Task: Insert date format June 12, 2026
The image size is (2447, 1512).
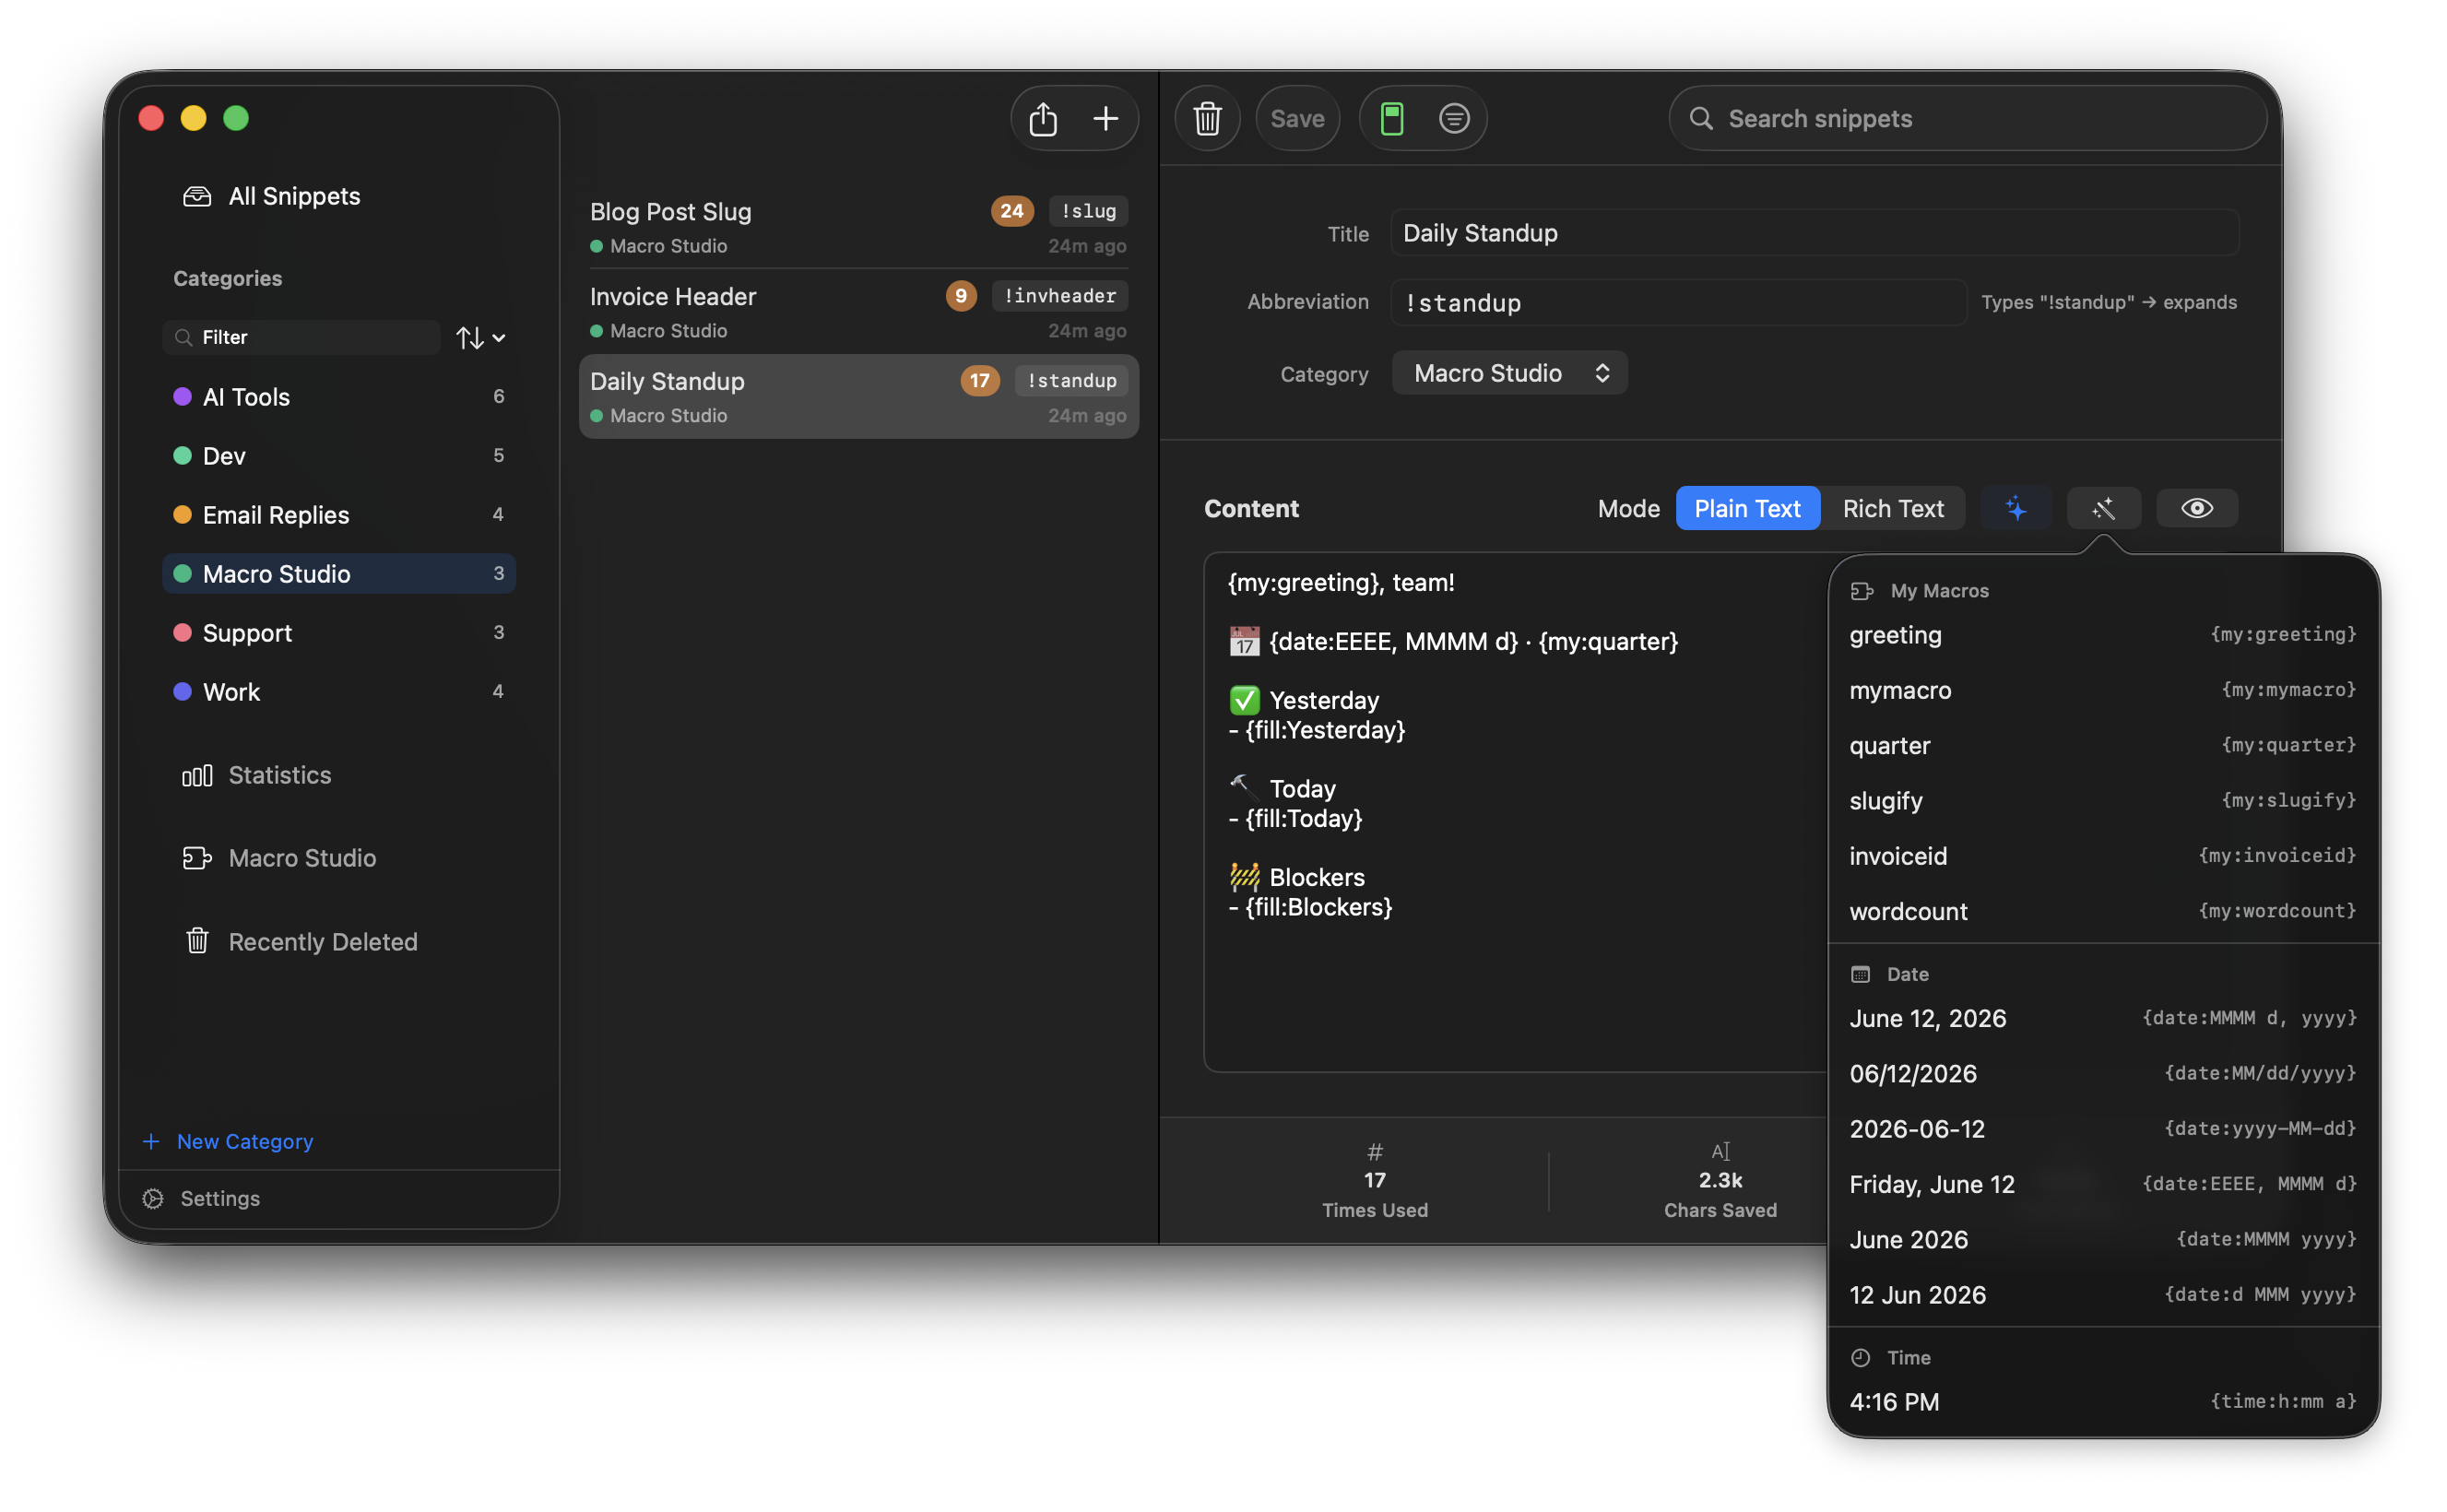Action: (x=2103, y=1018)
